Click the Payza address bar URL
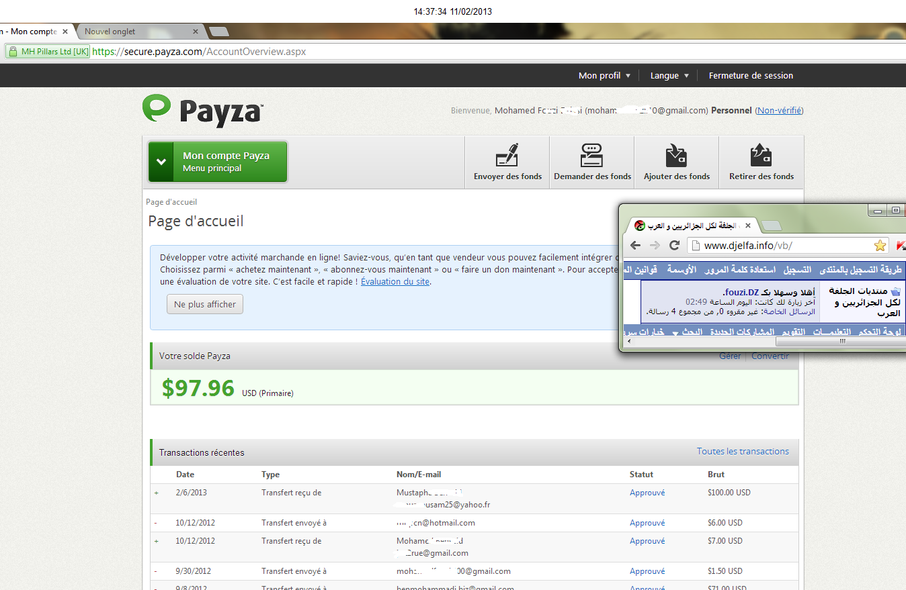Screen dimensions: 906x590 199,52
